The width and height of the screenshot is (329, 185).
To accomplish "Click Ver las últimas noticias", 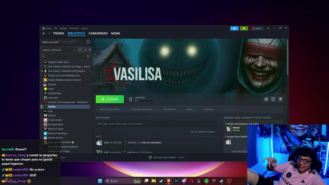I will pyautogui.click(x=203, y=132).
